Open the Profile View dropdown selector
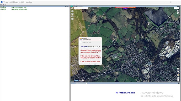The height and width of the screenshot is (101, 181). [x=81, y=83]
